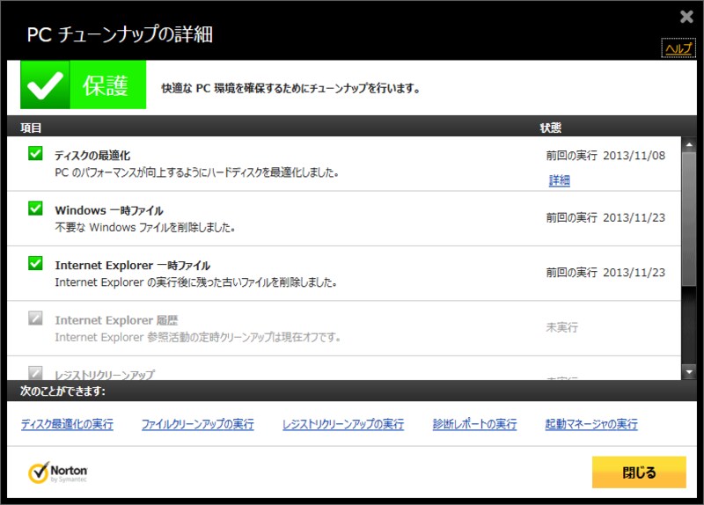Screen dimensions: 704x505
Task: Click the 項目 column header
Action: click(x=31, y=128)
